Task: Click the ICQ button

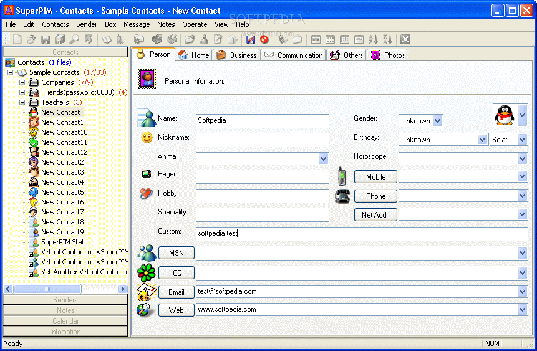Action: (x=177, y=272)
